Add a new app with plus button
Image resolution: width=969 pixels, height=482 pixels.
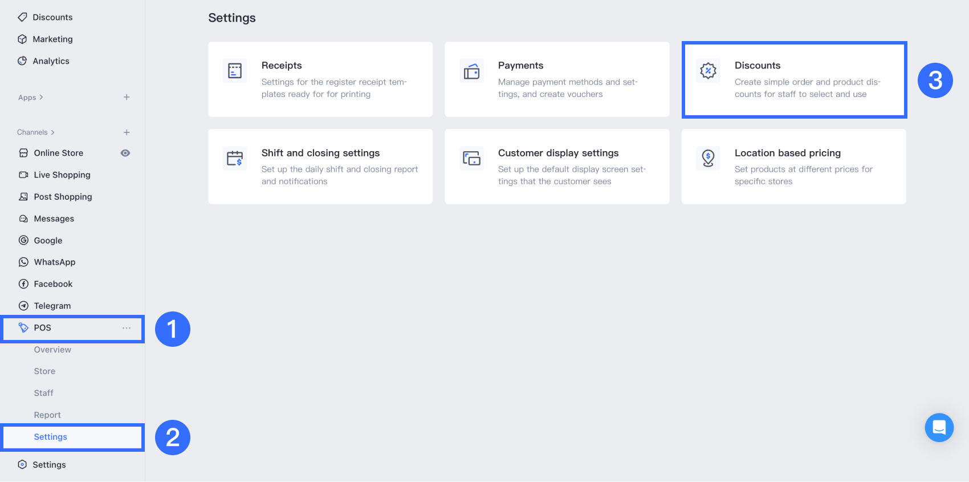(127, 98)
